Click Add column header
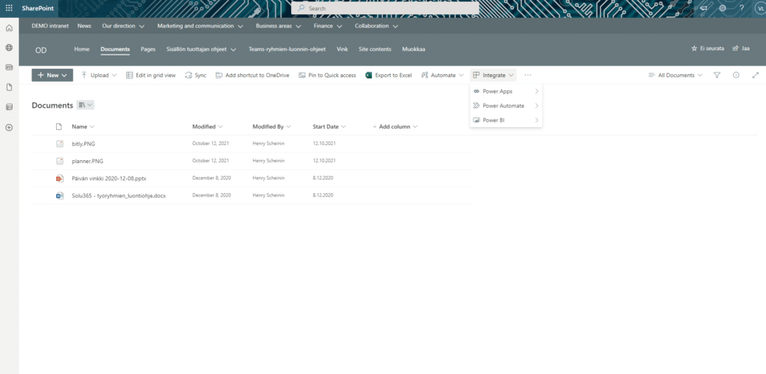766x374 pixels. tap(395, 126)
